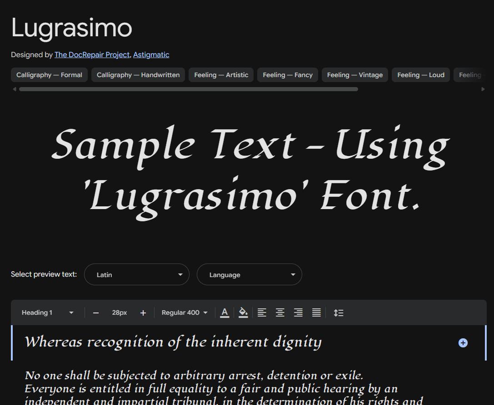This screenshot has height=405, width=494.
Task: Select the Feeling — Vintage tag
Action: point(355,75)
